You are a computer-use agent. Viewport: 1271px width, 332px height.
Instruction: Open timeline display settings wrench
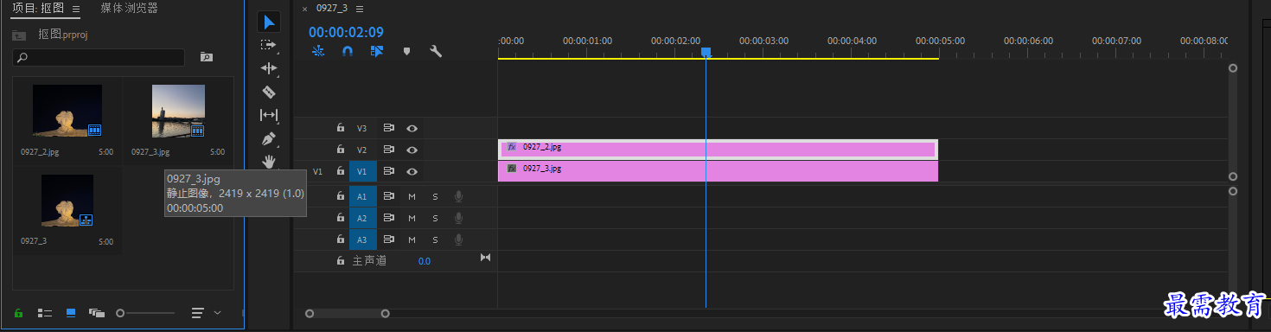click(x=436, y=51)
